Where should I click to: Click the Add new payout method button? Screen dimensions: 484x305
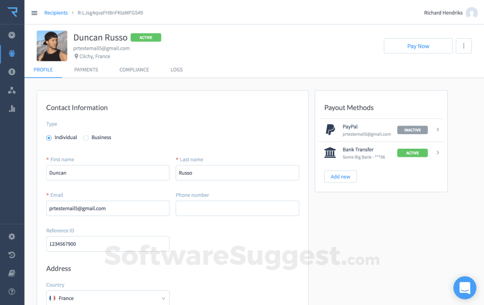340,176
